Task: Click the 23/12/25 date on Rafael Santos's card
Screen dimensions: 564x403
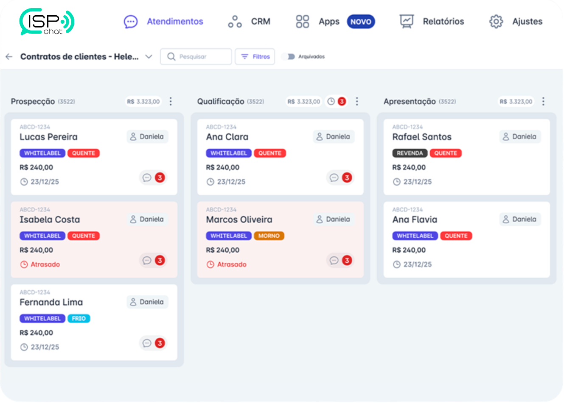Action: (412, 182)
